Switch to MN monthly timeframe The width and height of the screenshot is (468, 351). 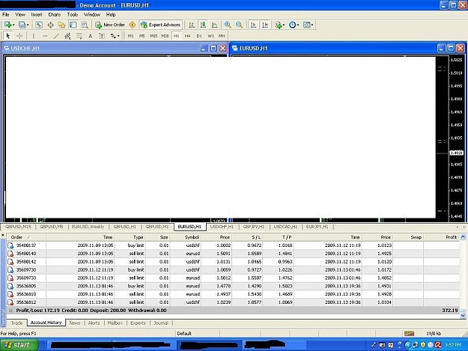(222, 36)
